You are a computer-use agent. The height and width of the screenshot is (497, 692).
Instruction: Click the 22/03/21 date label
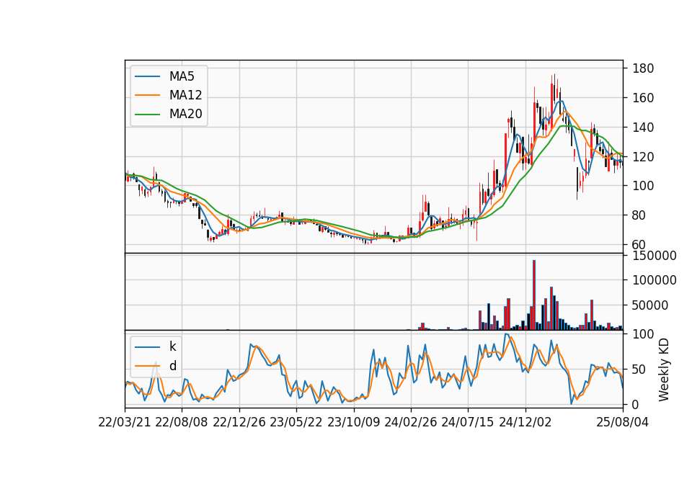(x=125, y=422)
